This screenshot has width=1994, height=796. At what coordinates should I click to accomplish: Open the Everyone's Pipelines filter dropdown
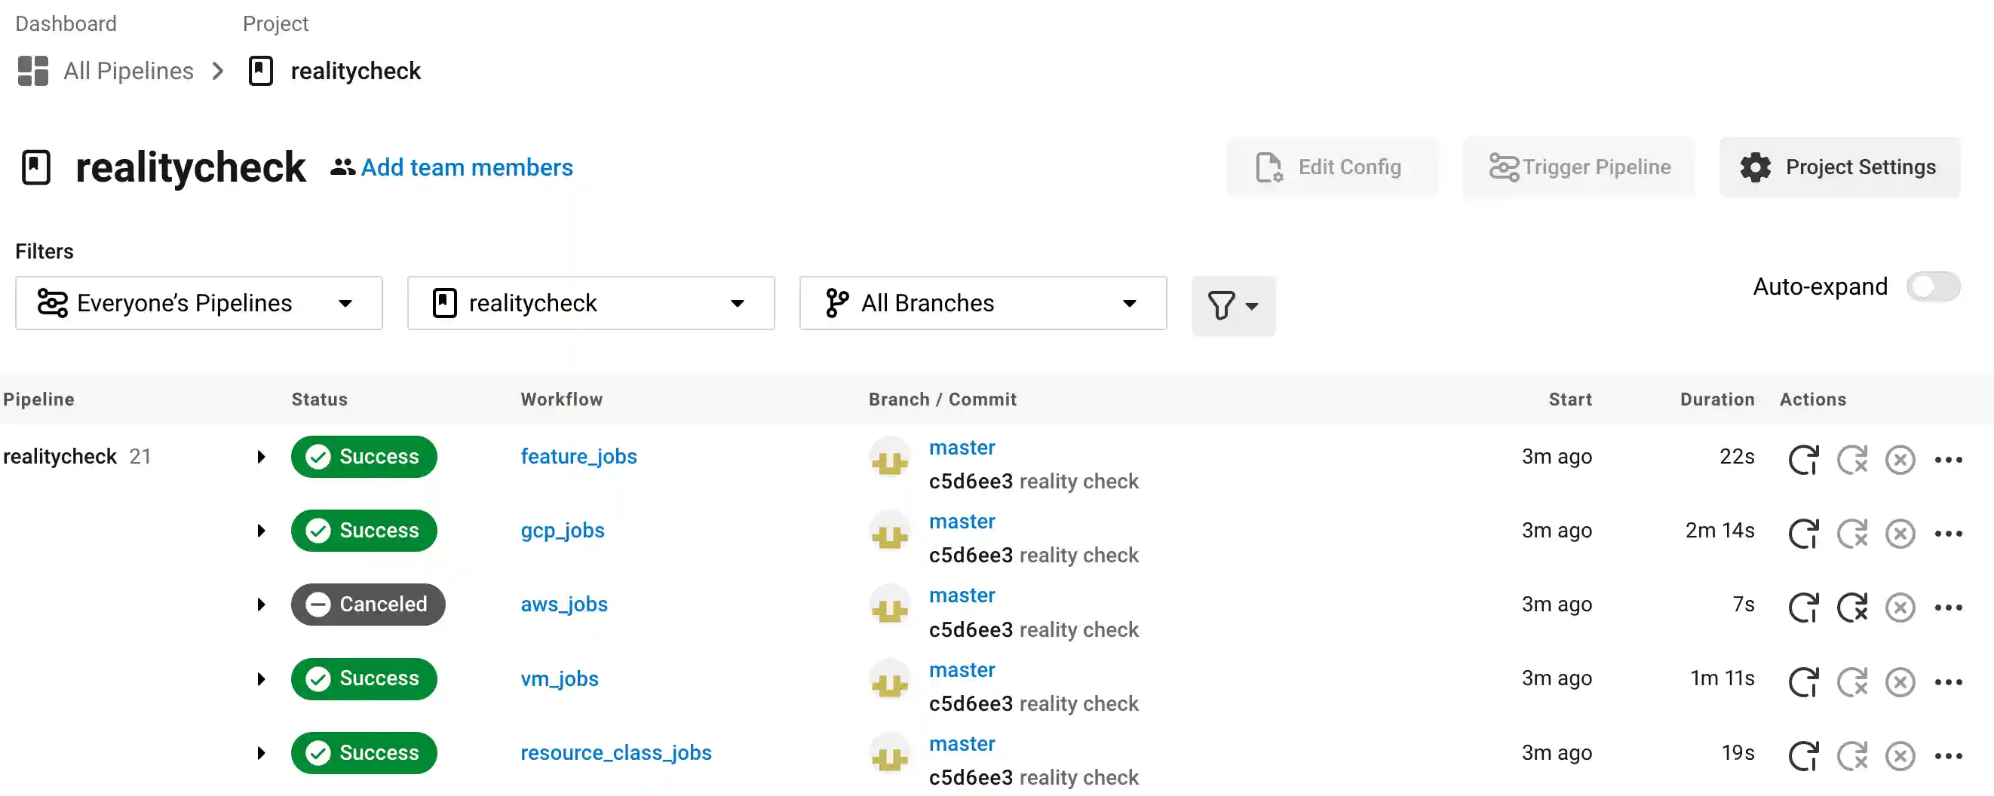click(199, 303)
